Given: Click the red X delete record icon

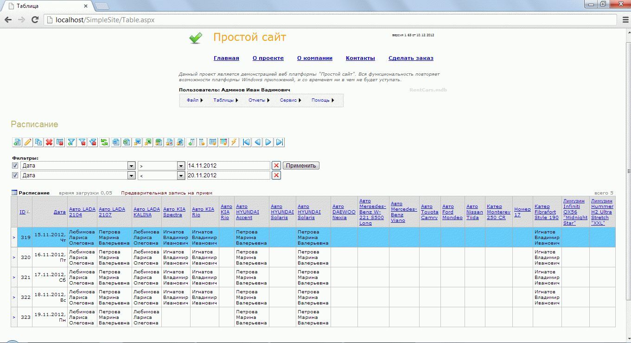Looking at the screenshot, I should [49, 142].
